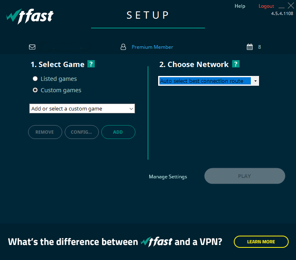Click the '2. Choose Network' heading
296x260 pixels.
194,65
